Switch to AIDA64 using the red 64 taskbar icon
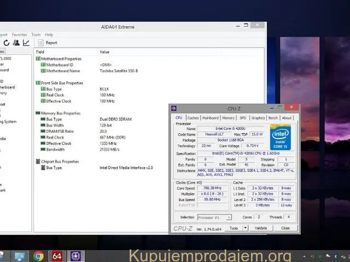Screen dimensions: 350x262 coord(57,255)
